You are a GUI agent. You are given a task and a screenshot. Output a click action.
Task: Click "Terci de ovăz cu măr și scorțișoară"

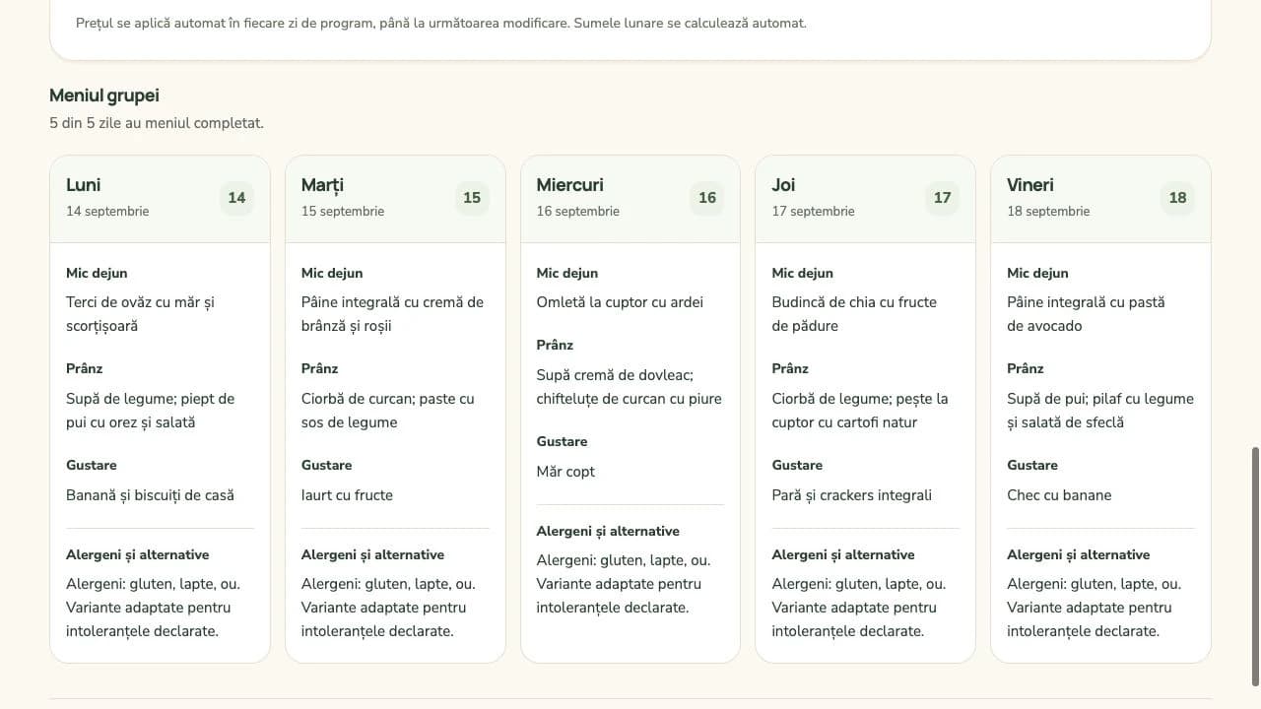141,314
